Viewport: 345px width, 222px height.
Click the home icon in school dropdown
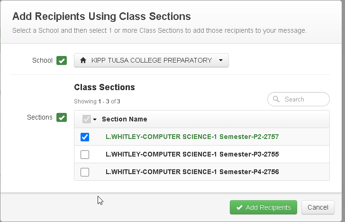tap(83, 60)
